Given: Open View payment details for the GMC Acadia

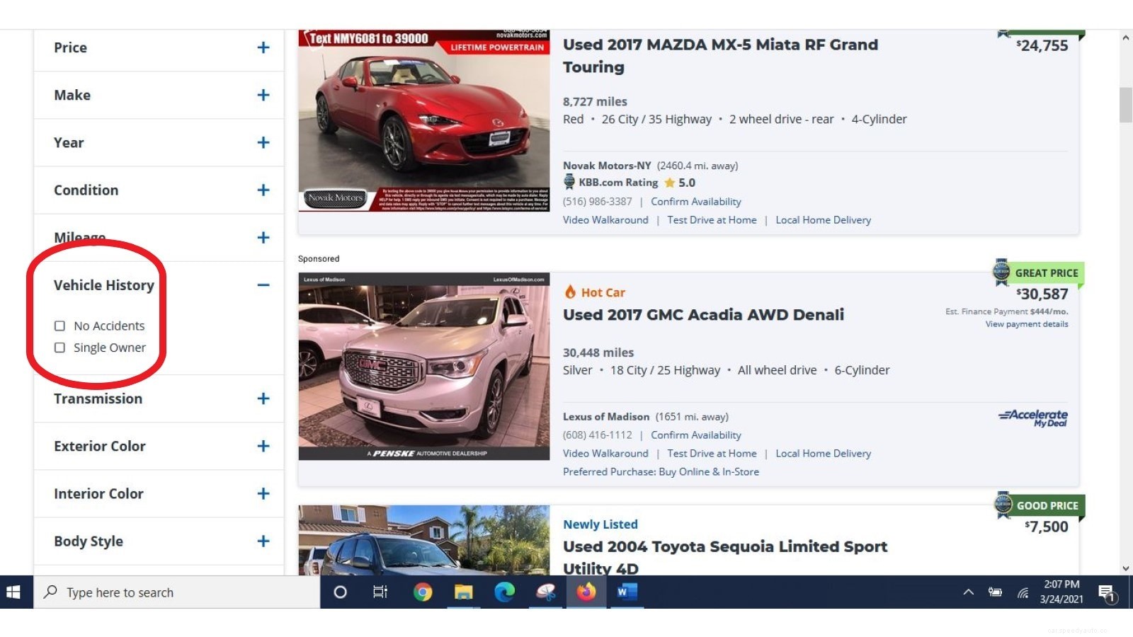Looking at the screenshot, I should (x=1026, y=323).
